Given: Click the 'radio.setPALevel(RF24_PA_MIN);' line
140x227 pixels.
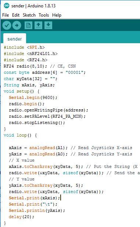Looking at the screenshot, I should tap(47, 116).
